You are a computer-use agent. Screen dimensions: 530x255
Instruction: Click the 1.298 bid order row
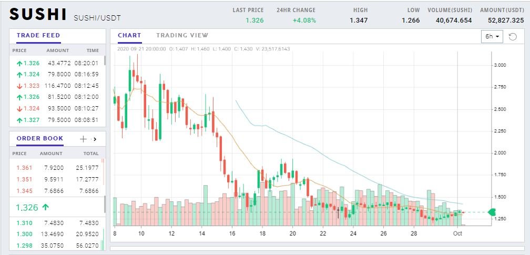click(57, 246)
